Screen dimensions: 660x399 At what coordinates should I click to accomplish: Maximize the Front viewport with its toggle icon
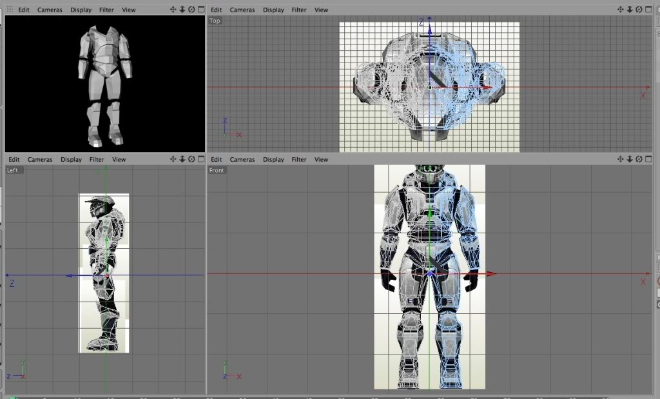(x=648, y=159)
